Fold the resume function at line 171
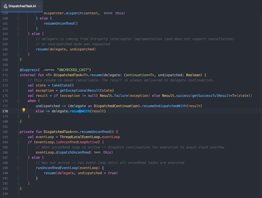This screenshot has height=198, width=262. tap(18, 75)
